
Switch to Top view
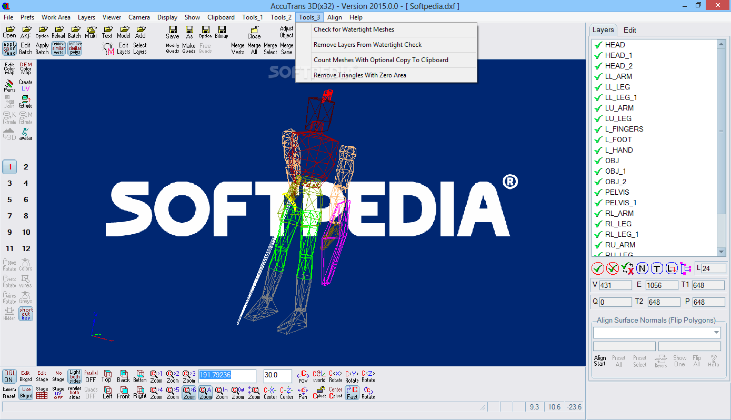pyautogui.click(x=107, y=376)
